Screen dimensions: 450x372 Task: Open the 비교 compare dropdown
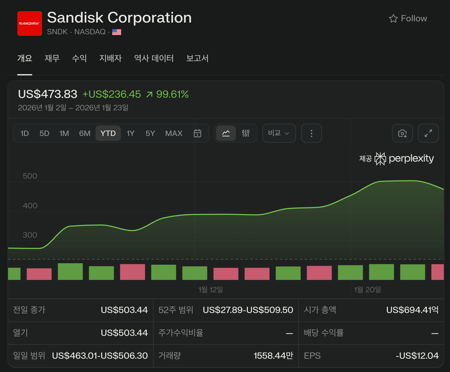coord(279,133)
